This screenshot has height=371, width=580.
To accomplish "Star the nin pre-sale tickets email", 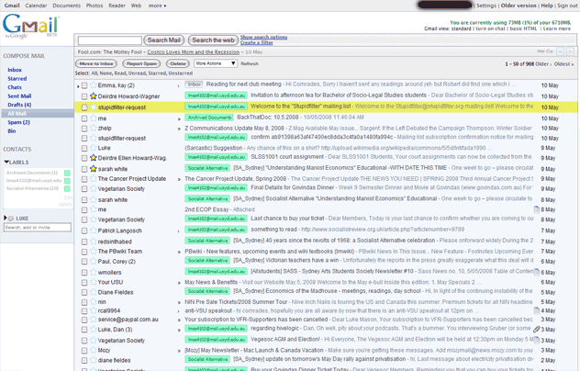I will pos(94,302).
